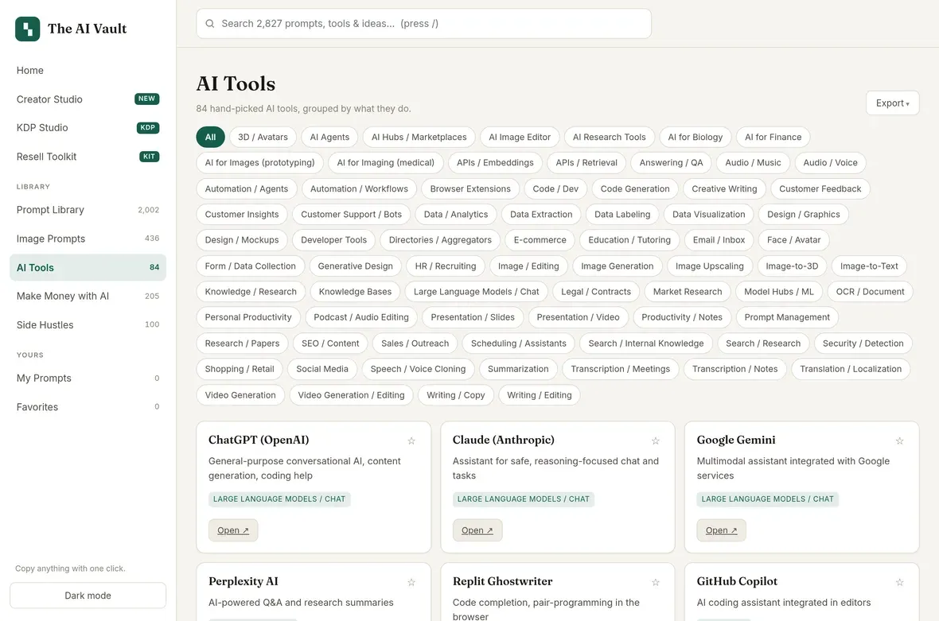Select the Email / Inbox chip
The height and width of the screenshot is (621, 939).
click(x=719, y=240)
